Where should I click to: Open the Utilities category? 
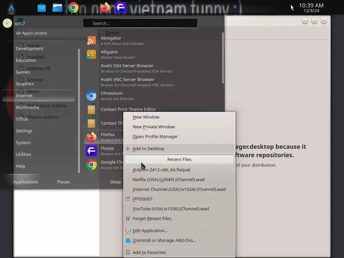click(x=24, y=155)
